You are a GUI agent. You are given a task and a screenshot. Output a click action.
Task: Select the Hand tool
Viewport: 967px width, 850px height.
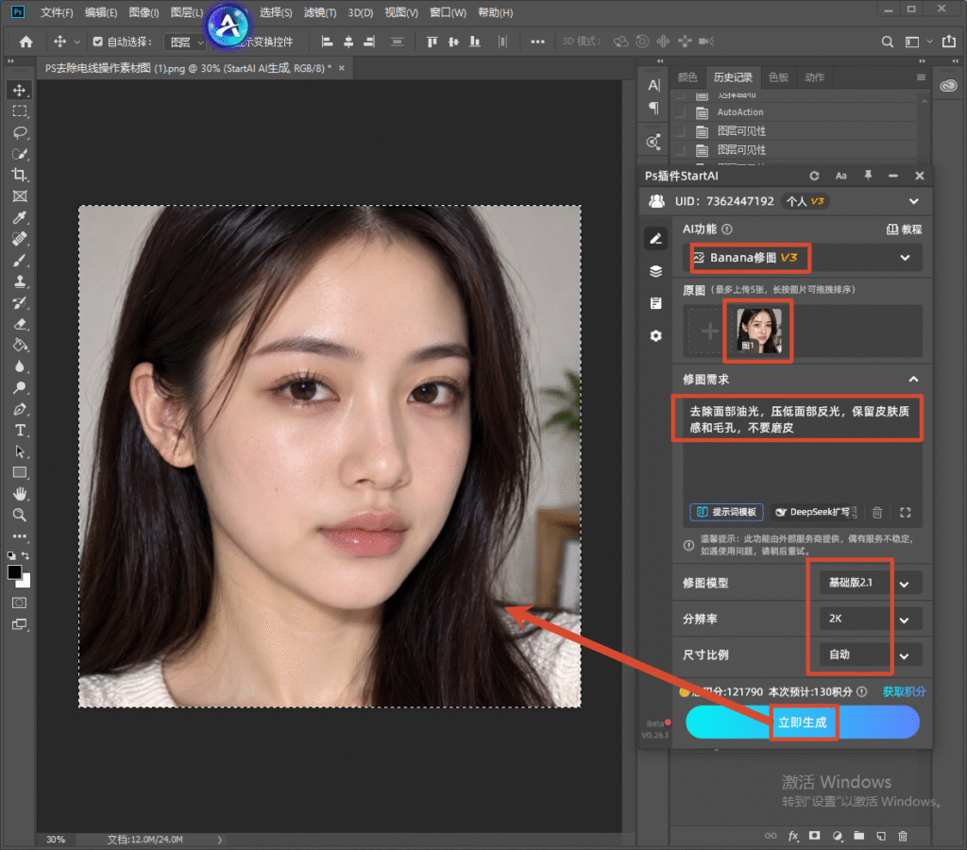click(x=20, y=493)
